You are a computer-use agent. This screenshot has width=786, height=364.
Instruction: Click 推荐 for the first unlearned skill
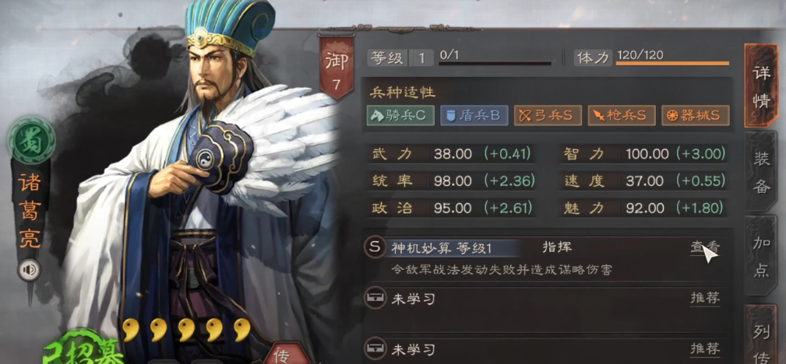pos(705,299)
